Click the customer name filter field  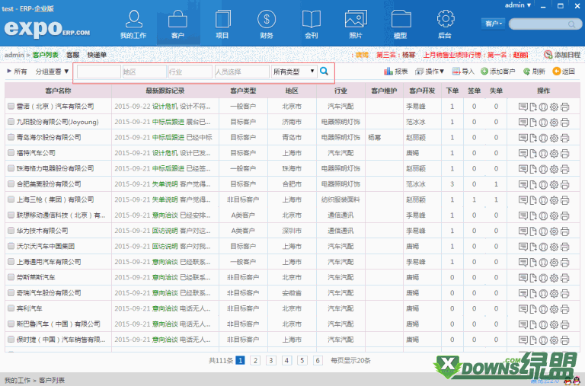(x=99, y=72)
